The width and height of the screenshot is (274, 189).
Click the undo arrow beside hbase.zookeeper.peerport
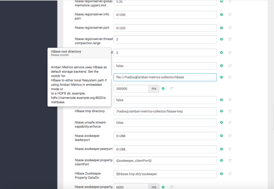[230, 148]
